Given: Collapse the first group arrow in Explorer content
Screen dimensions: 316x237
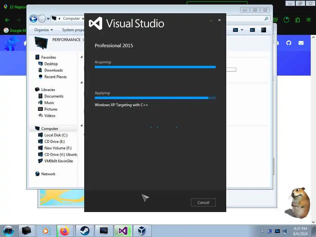Looking at the screenshot, I should coord(81,57).
